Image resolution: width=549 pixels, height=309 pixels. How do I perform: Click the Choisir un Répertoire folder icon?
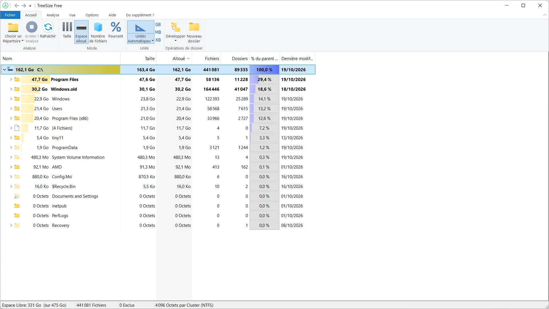tap(13, 27)
